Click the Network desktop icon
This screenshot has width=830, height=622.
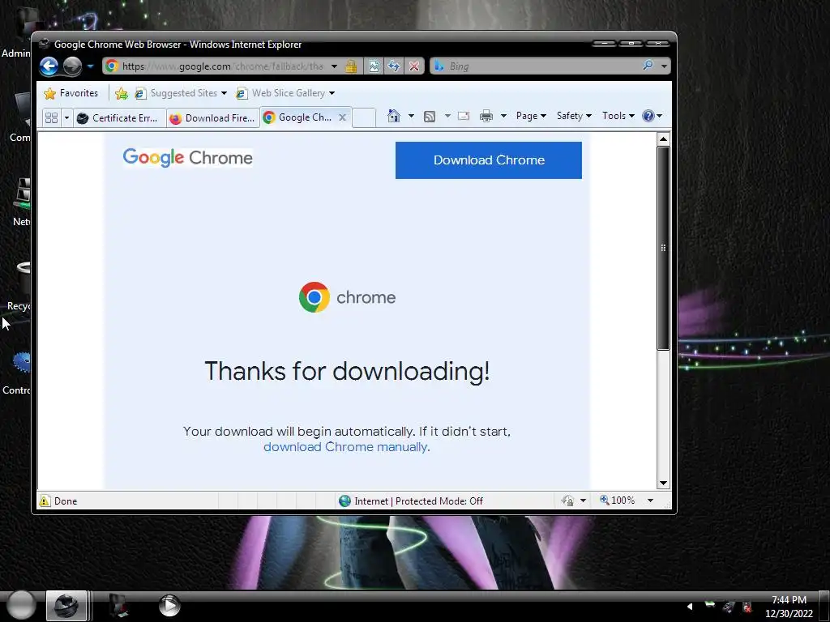click(x=21, y=202)
